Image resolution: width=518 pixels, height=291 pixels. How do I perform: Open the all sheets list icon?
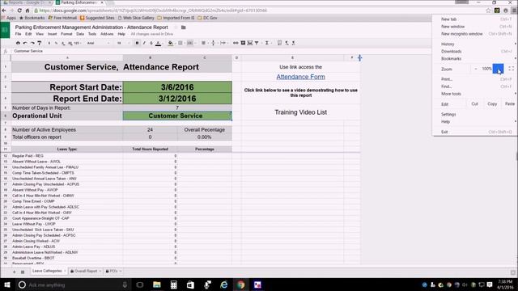click(23, 272)
